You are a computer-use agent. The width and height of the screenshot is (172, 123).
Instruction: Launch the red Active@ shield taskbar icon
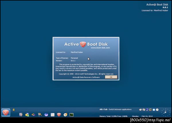point(59,115)
